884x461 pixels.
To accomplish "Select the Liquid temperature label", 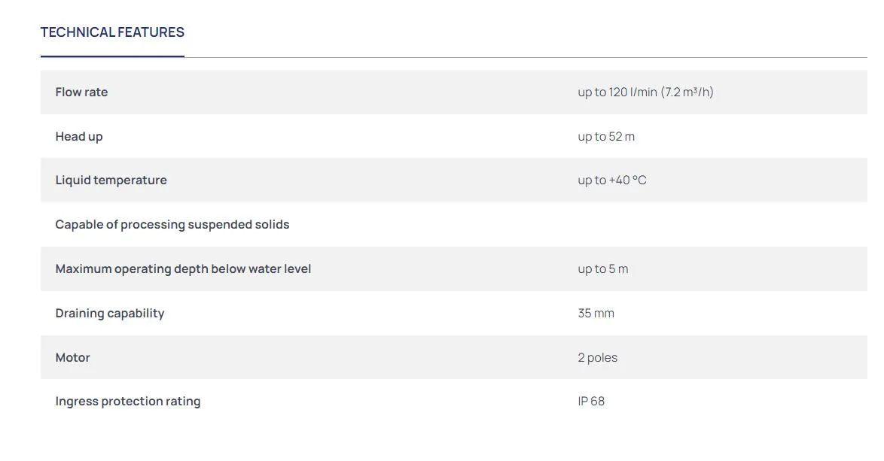I will pos(111,180).
